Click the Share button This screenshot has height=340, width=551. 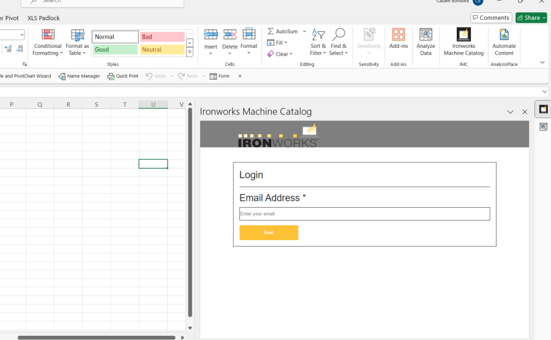pyautogui.click(x=531, y=18)
